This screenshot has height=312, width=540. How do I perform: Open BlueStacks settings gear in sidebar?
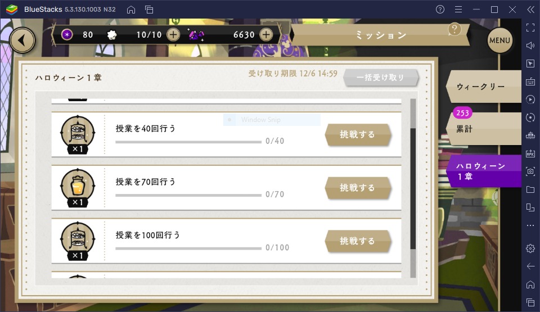click(x=530, y=248)
